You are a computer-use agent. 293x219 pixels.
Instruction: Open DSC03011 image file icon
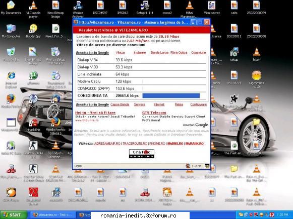(x=234, y=31)
